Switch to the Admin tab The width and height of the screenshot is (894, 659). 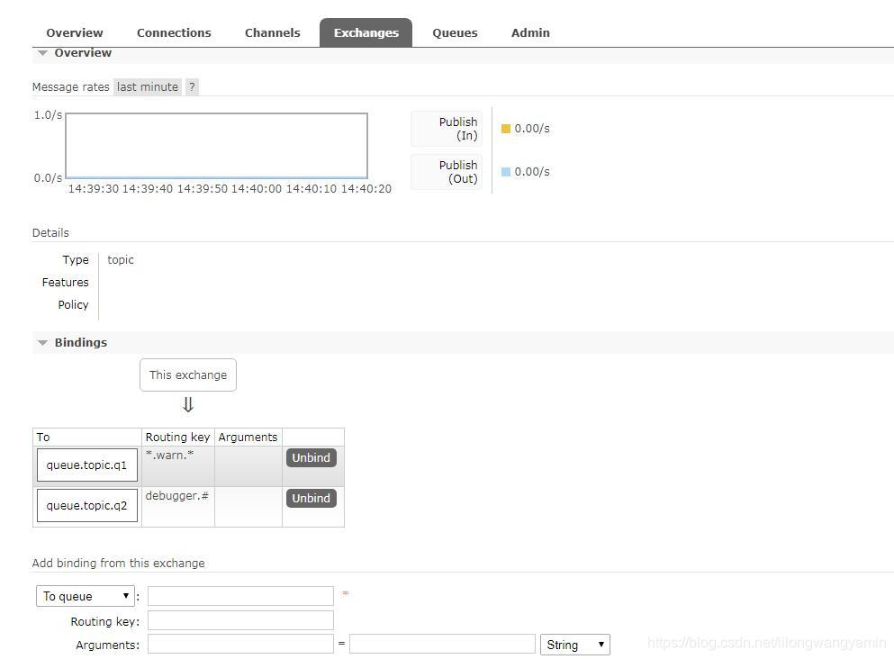529,32
